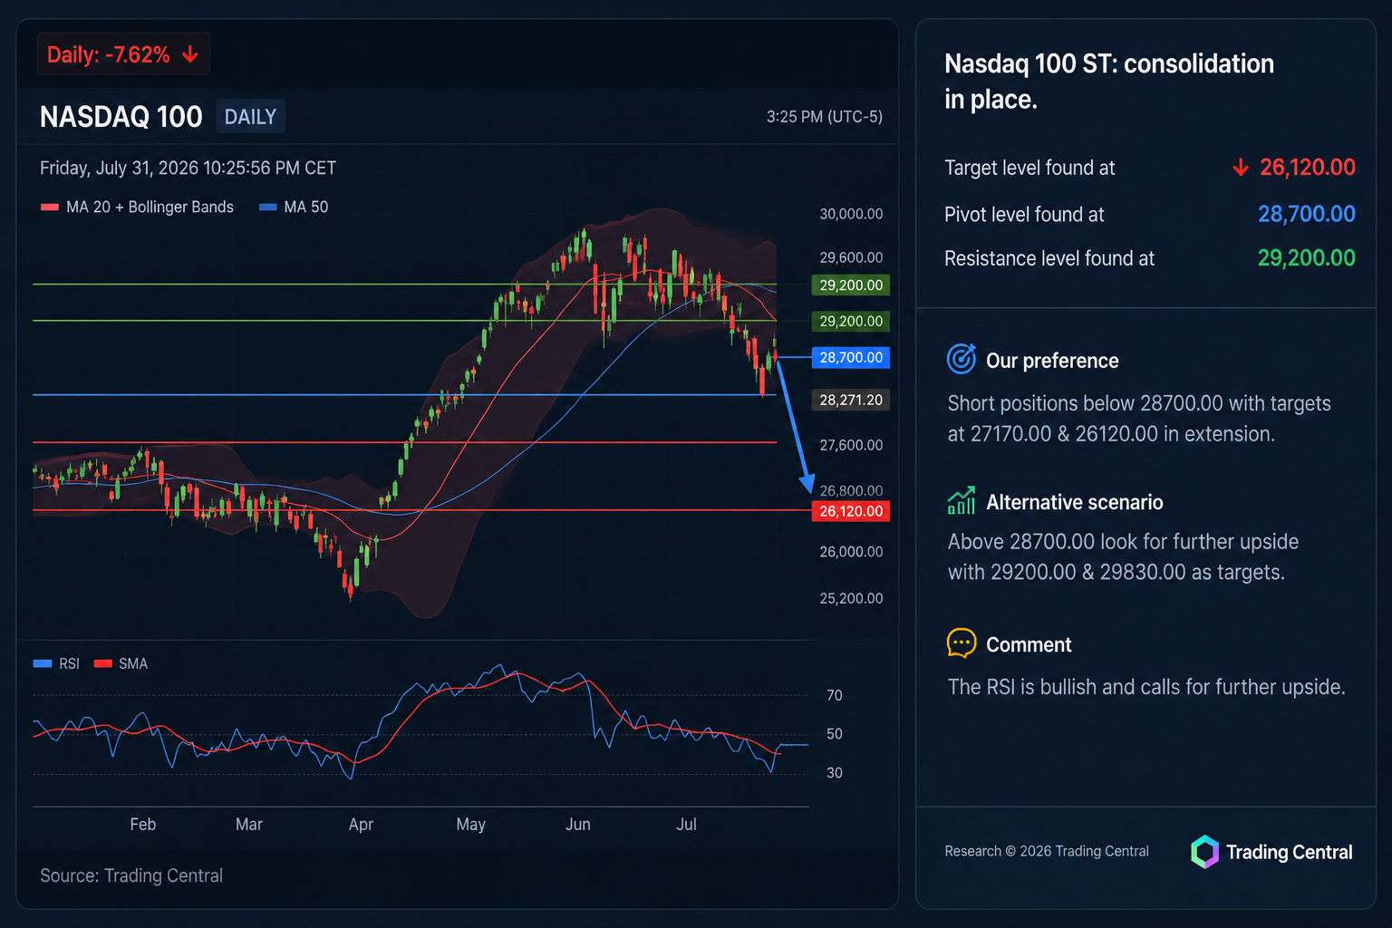Select the Friday, July 31, 2026 date line
Image resolution: width=1392 pixels, height=928 pixels.
click(188, 168)
